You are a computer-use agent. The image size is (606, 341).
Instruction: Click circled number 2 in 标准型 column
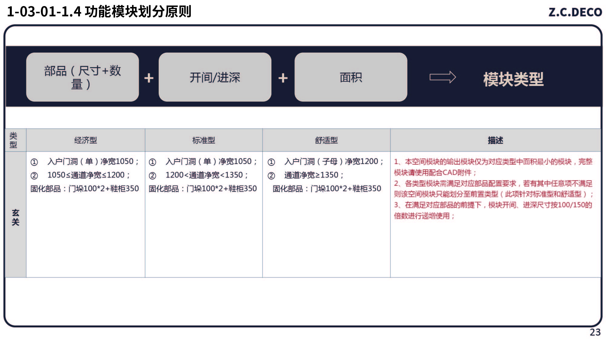152,175
